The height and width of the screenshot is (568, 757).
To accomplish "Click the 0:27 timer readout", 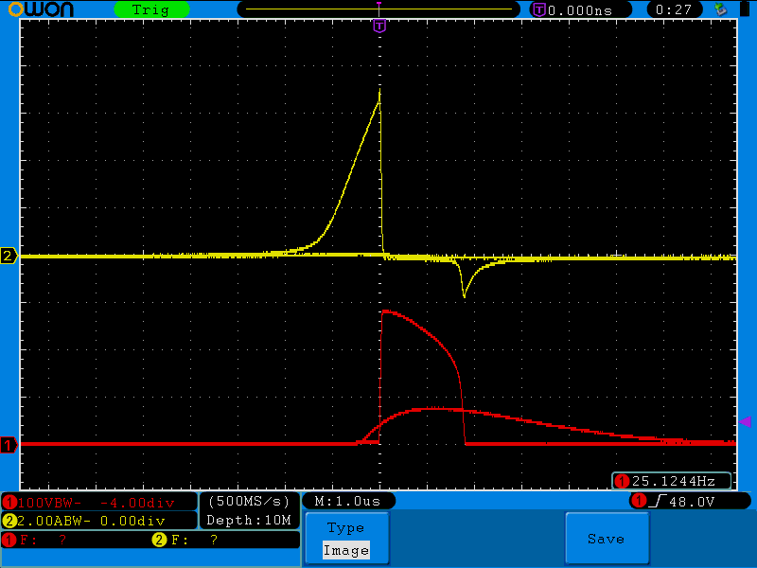I will 674,9.
